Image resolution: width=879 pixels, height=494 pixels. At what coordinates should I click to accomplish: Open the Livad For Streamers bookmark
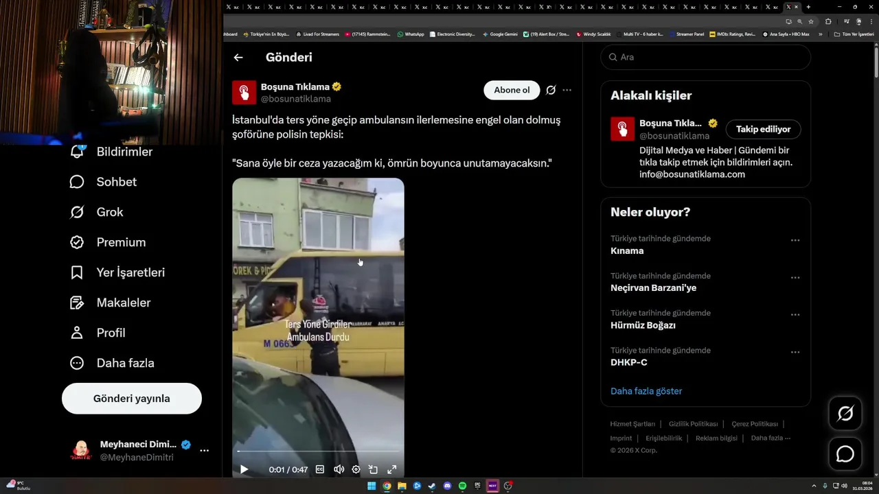[317, 34]
